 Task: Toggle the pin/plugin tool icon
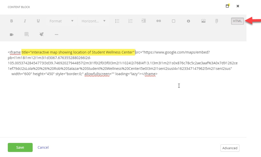41,34
